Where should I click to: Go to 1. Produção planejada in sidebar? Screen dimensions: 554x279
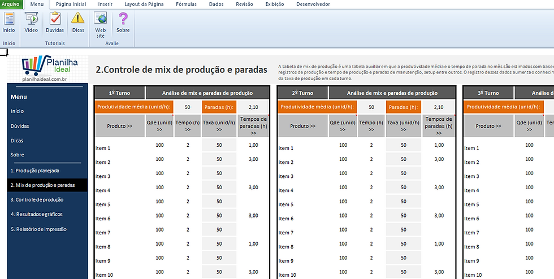point(34,170)
